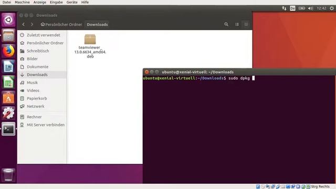Open the Anzeige menu
The height and width of the screenshot is (189, 336).
40,2
